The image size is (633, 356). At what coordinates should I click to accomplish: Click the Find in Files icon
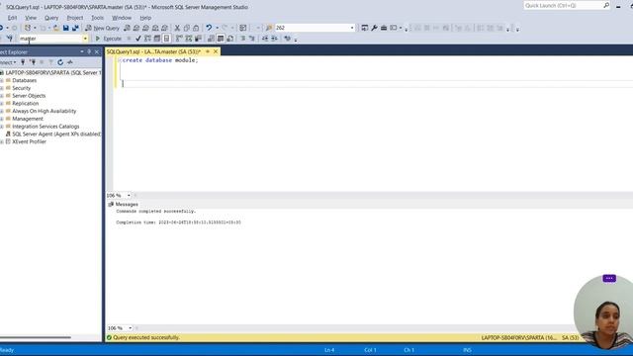pos(269,28)
